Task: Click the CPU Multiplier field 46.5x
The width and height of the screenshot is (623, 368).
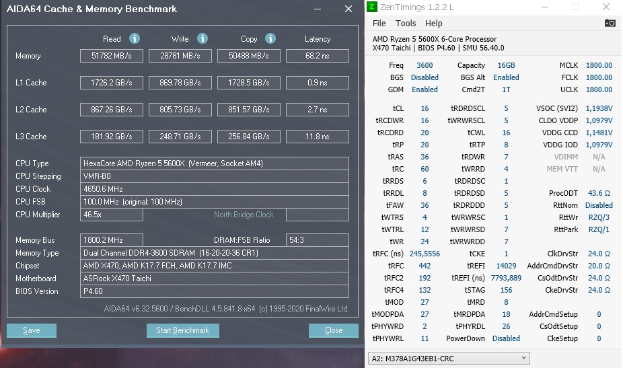Action: pos(111,215)
